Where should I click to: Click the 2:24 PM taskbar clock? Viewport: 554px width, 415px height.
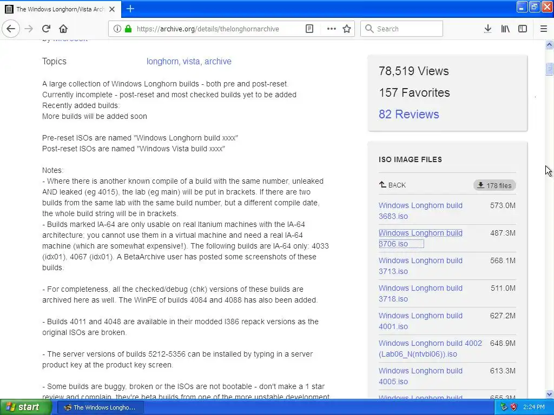click(534, 407)
